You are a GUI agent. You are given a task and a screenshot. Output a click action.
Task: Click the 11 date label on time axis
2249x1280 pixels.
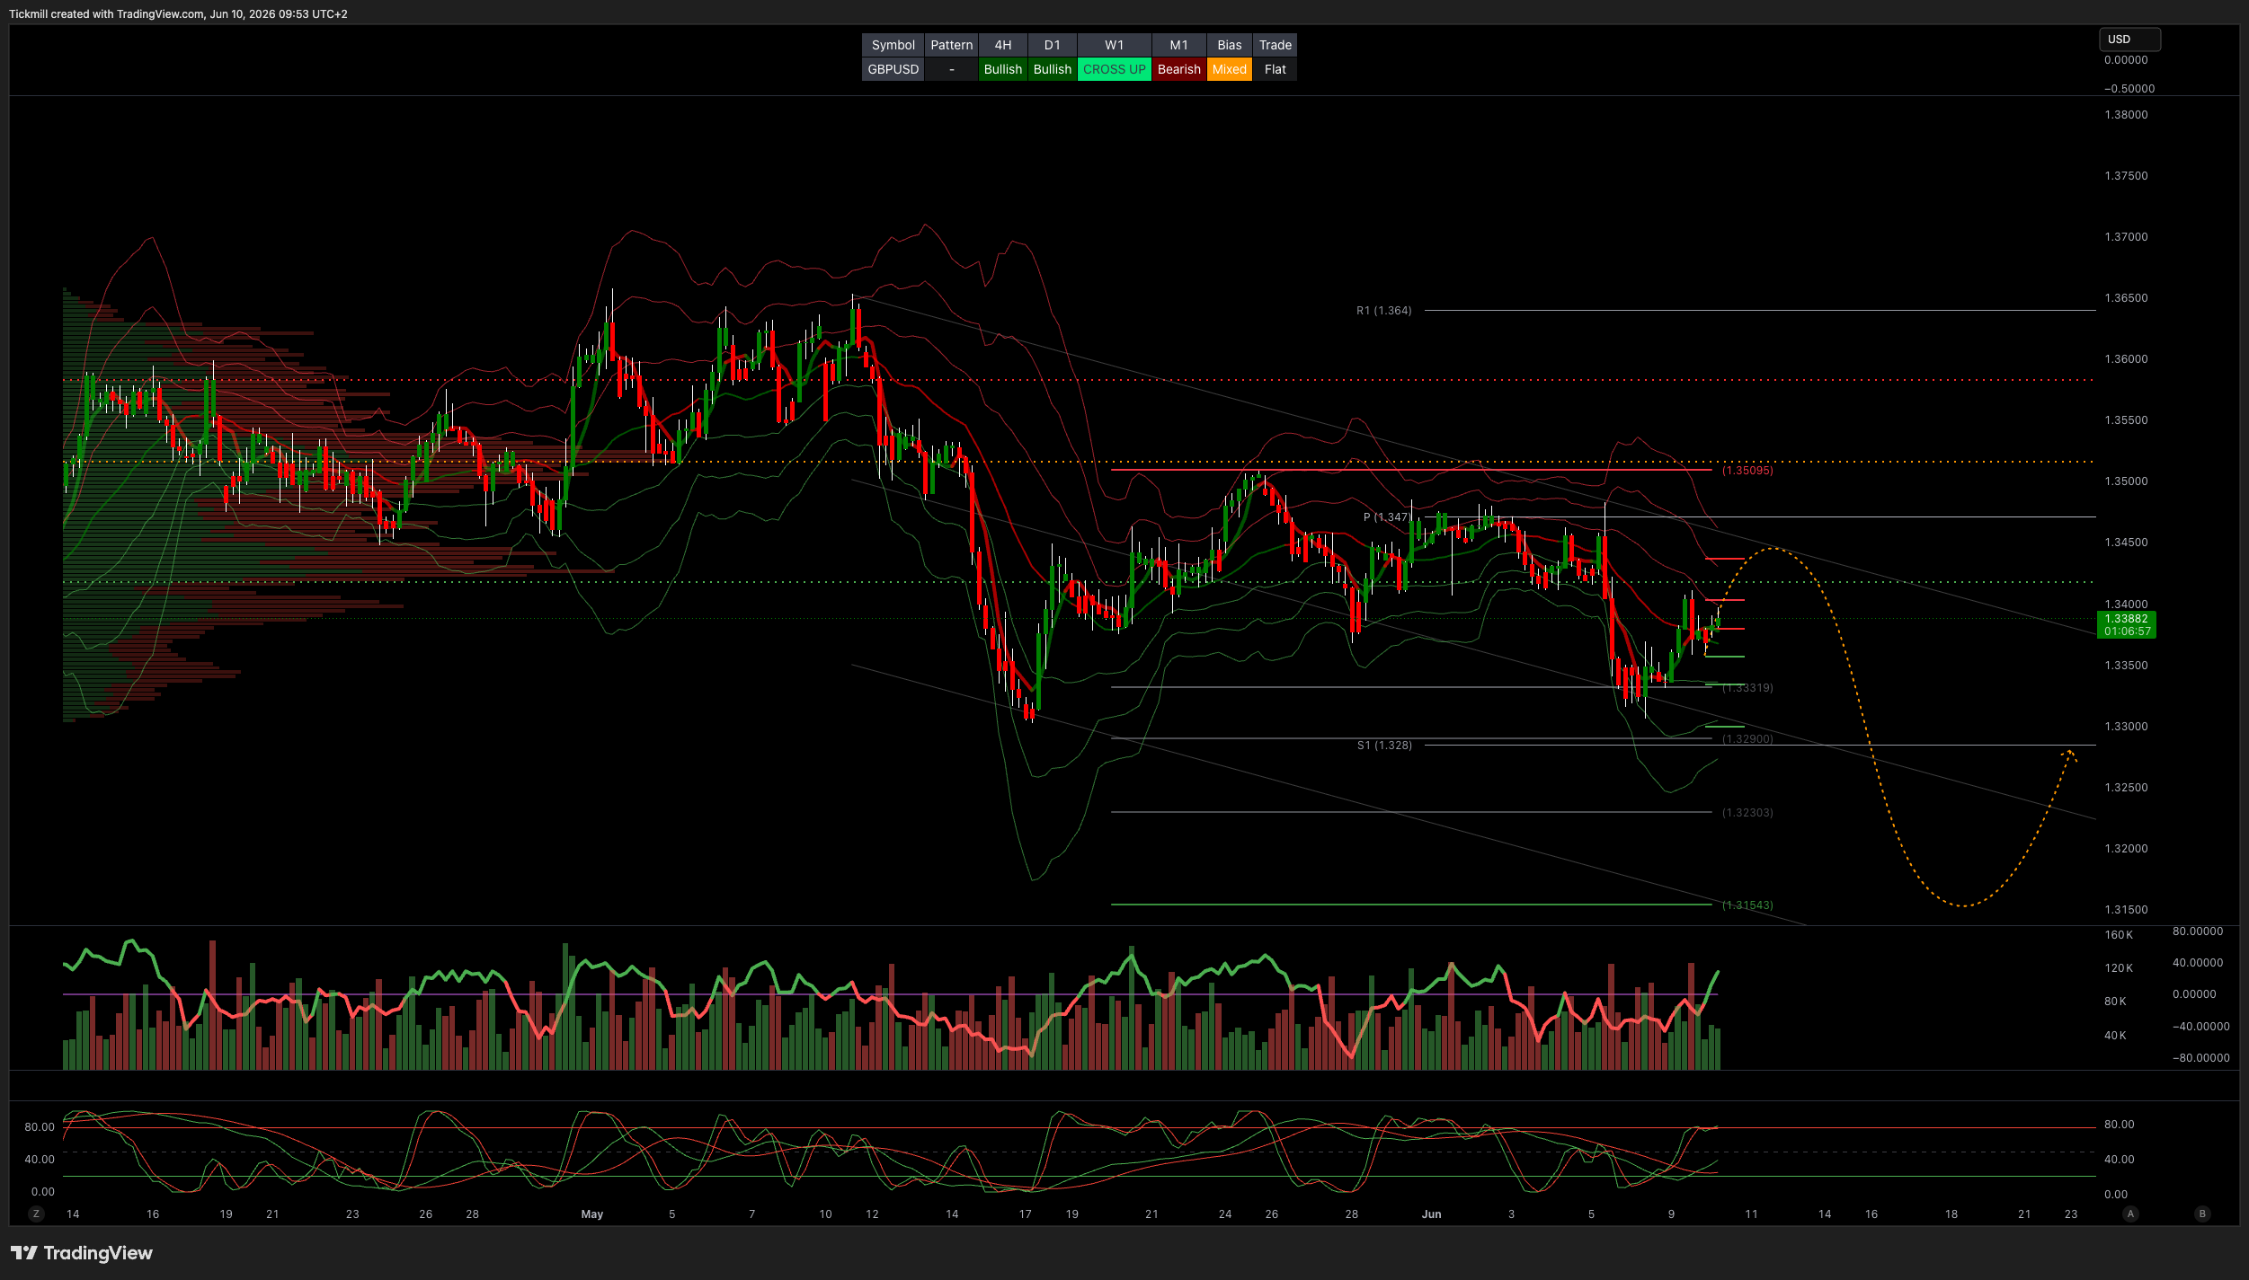tap(1751, 1214)
